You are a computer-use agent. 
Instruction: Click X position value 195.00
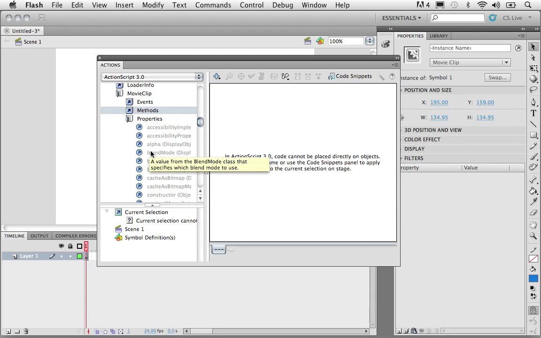pyautogui.click(x=439, y=102)
